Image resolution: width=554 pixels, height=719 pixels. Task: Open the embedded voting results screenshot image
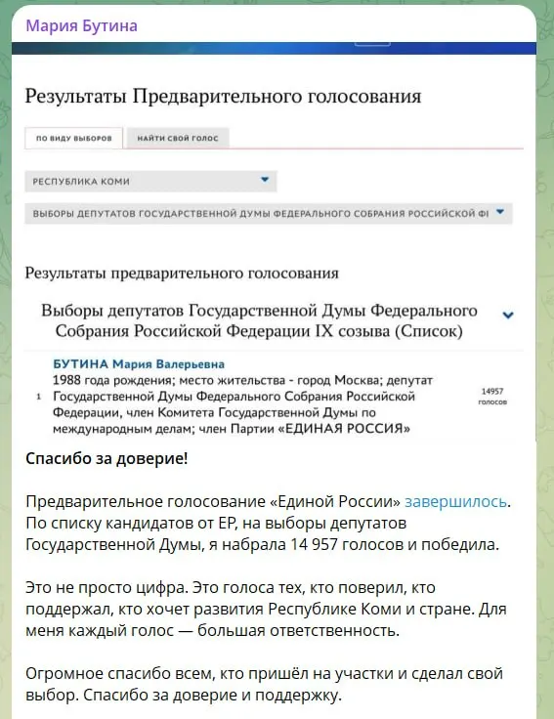click(x=274, y=242)
